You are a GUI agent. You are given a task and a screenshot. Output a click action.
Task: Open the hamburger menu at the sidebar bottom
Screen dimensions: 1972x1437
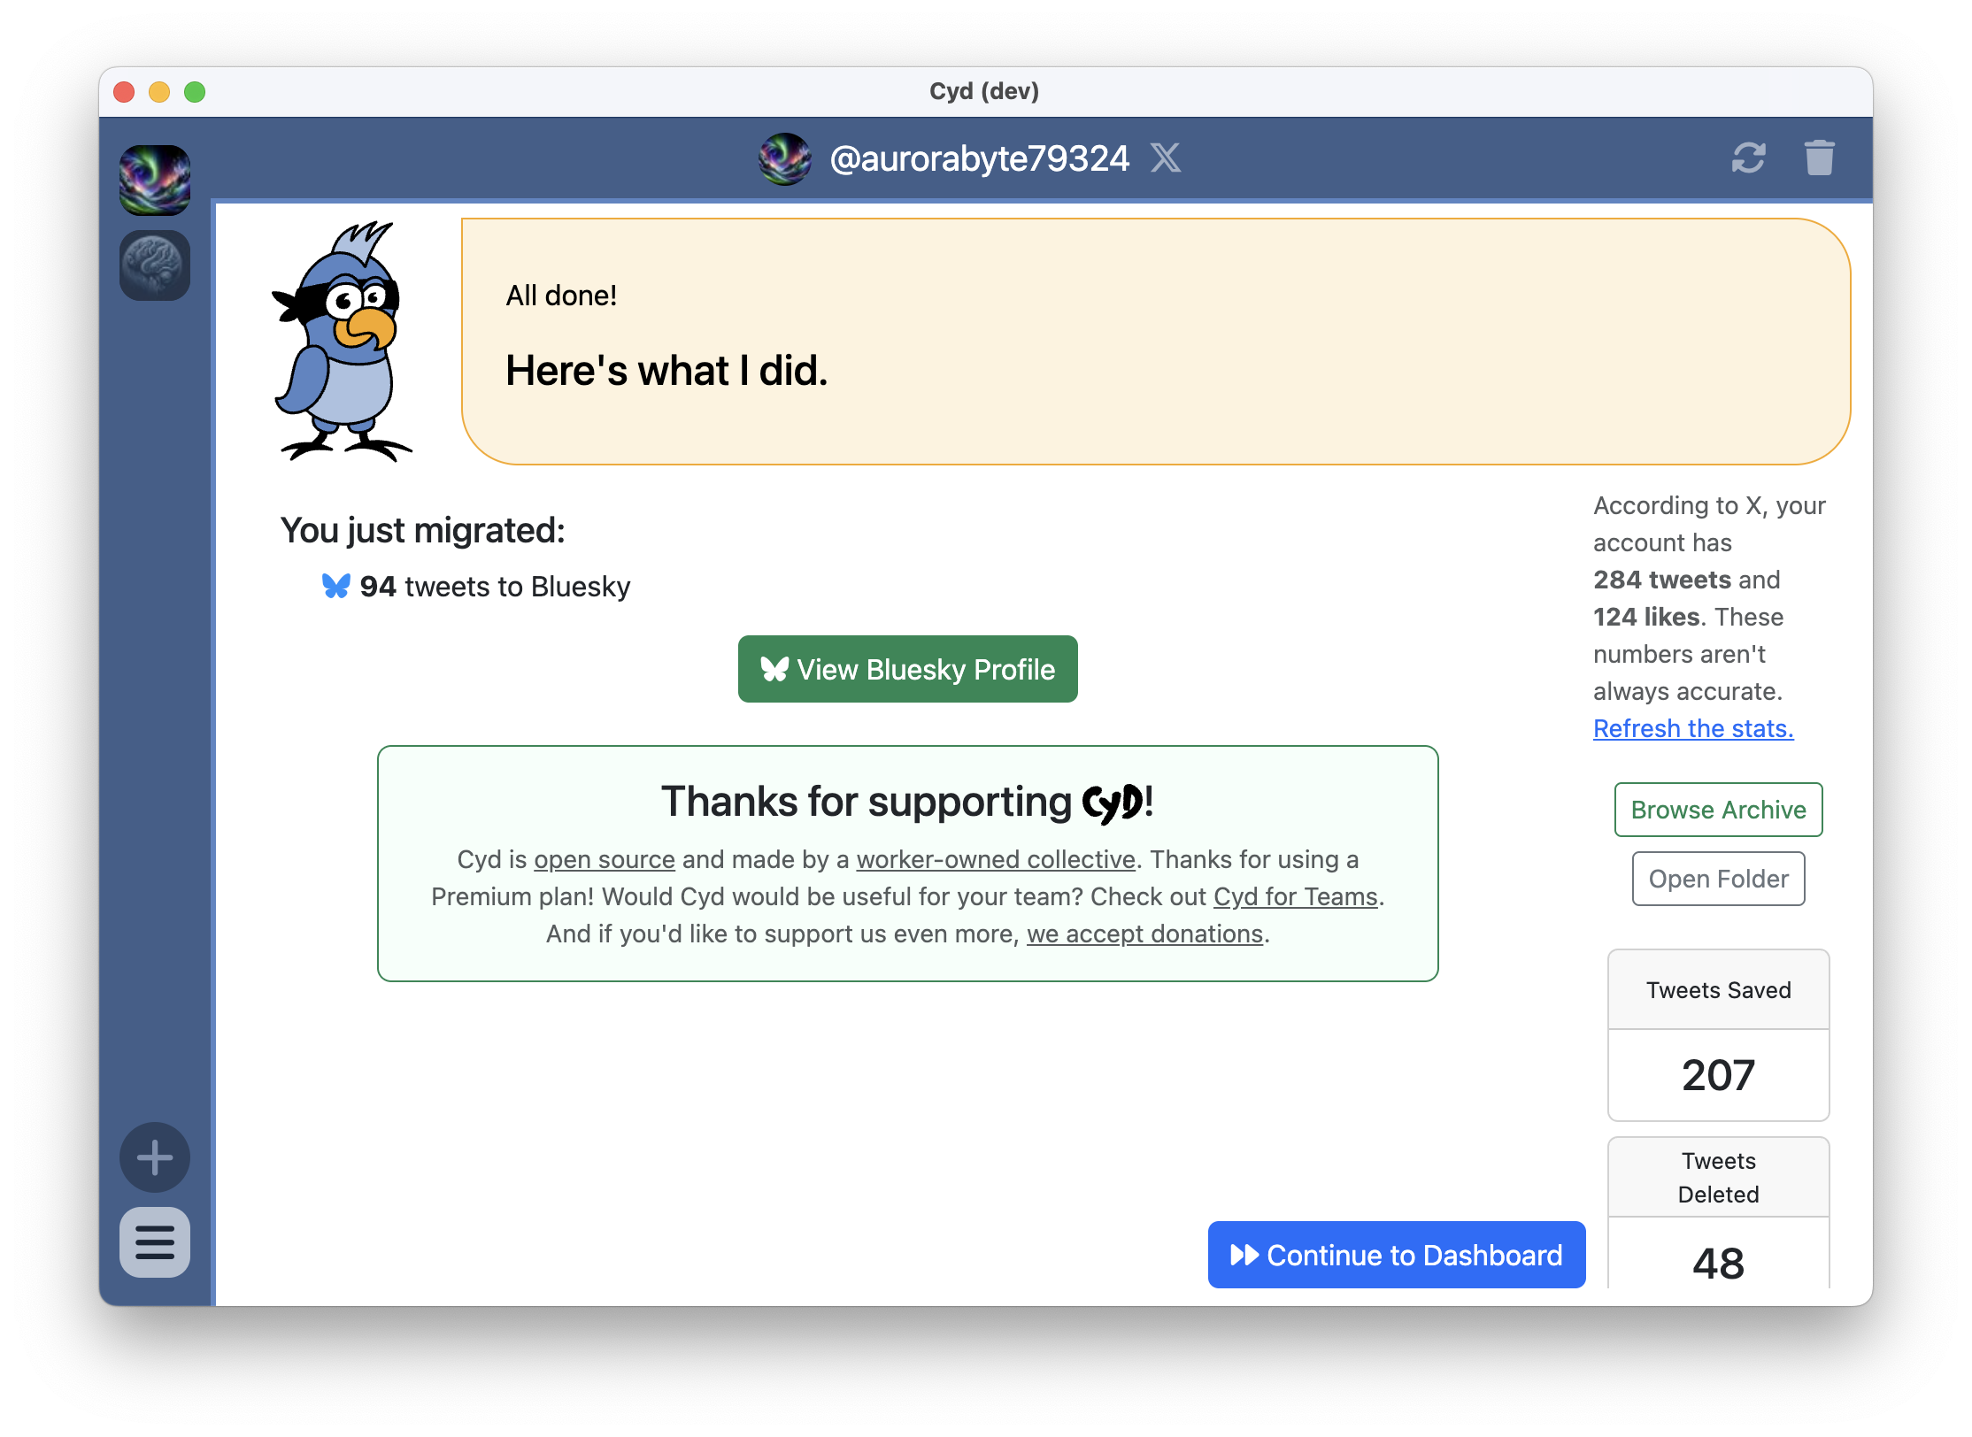pyautogui.click(x=154, y=1244)
